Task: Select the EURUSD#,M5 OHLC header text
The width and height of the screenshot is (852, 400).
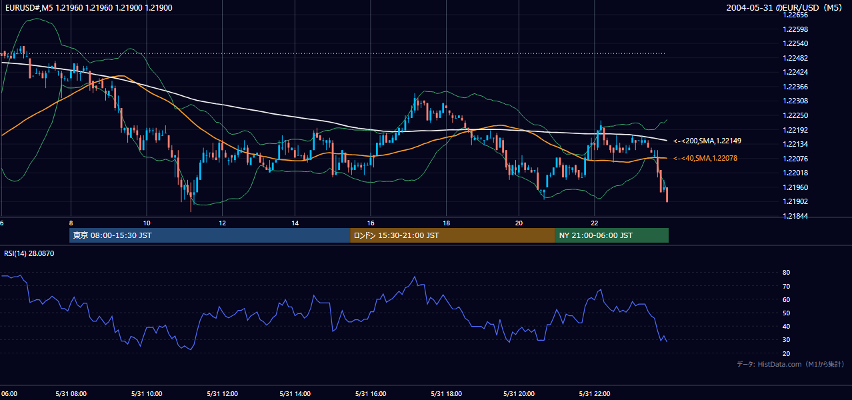Action: (x=87, y=7)
